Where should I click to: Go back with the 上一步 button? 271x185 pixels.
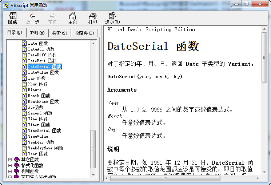(32, 18)
